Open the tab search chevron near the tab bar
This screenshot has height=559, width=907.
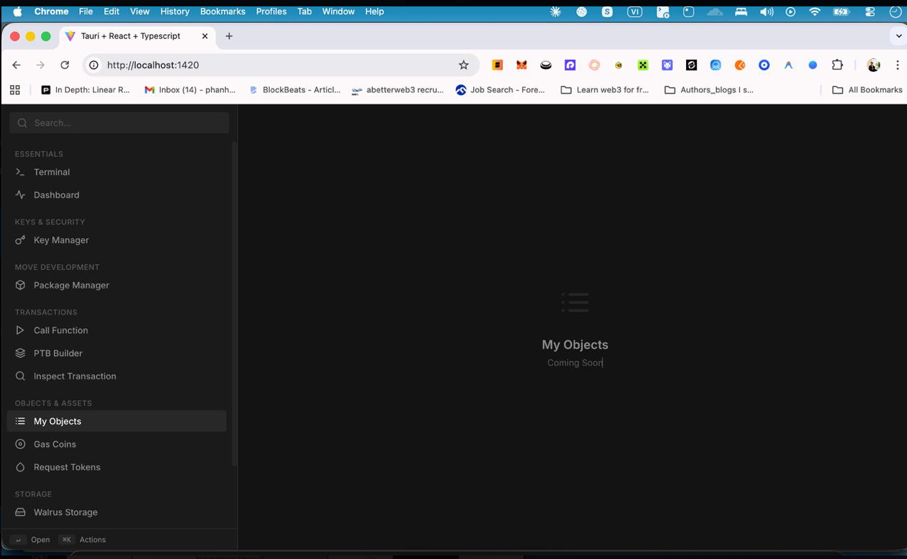898,36
